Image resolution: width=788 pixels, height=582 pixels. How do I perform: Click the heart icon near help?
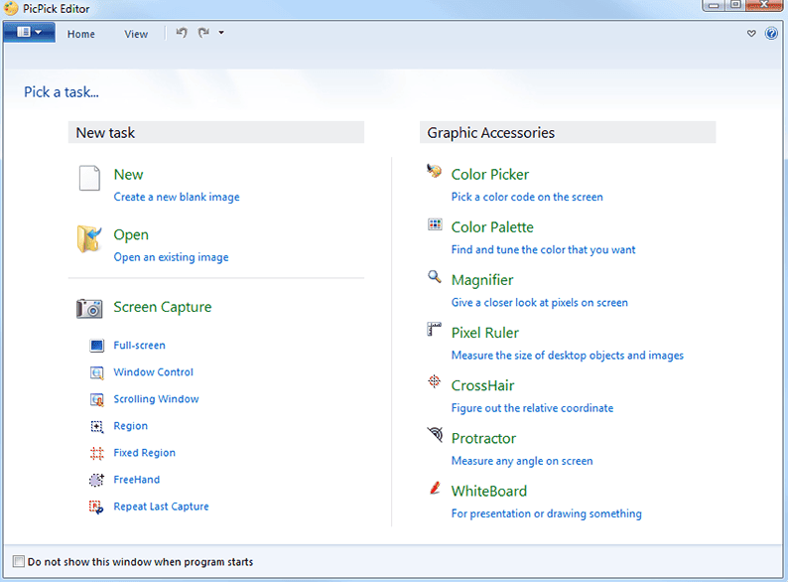point(751,34)
